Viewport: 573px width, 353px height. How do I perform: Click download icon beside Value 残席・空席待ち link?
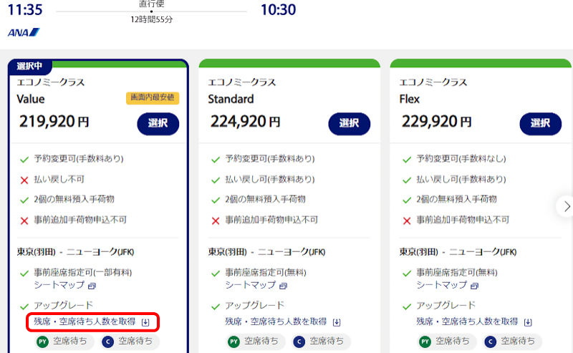tap(145, 322)
